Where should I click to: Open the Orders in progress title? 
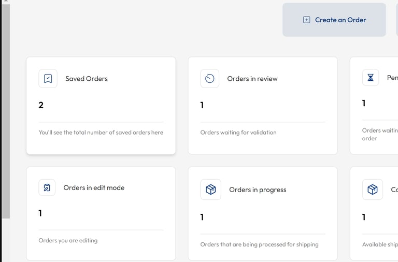tap(258, 190)
